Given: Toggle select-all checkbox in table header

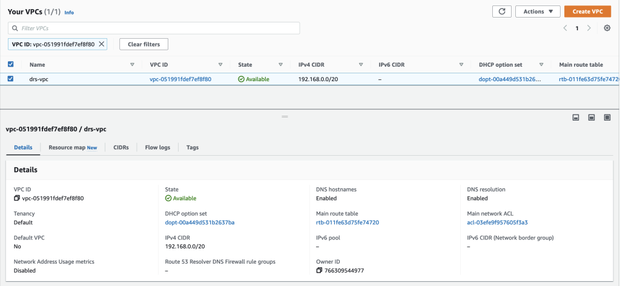Looking at the screenshot, I should (11, 64).
